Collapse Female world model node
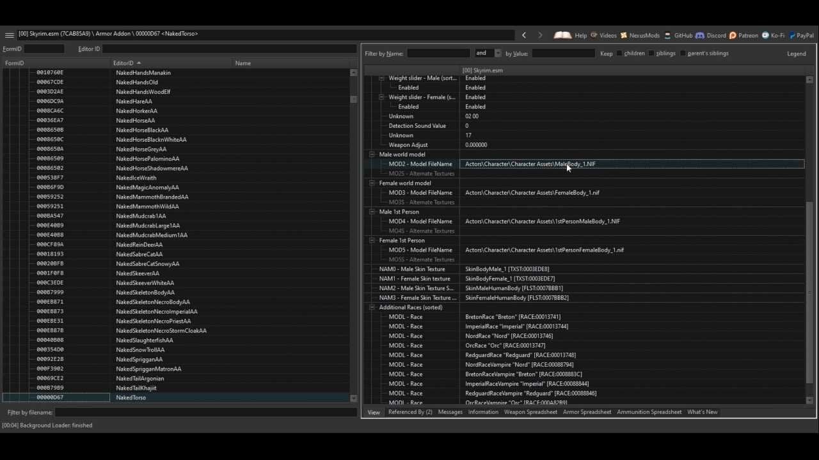Viewport: 819px width, 460px height. 372,183
